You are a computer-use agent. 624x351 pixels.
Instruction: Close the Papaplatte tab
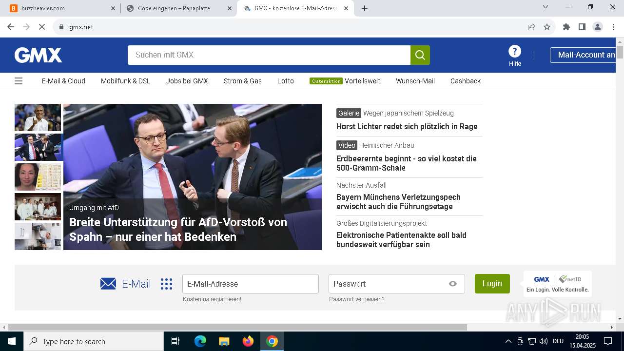click(230, 8)
